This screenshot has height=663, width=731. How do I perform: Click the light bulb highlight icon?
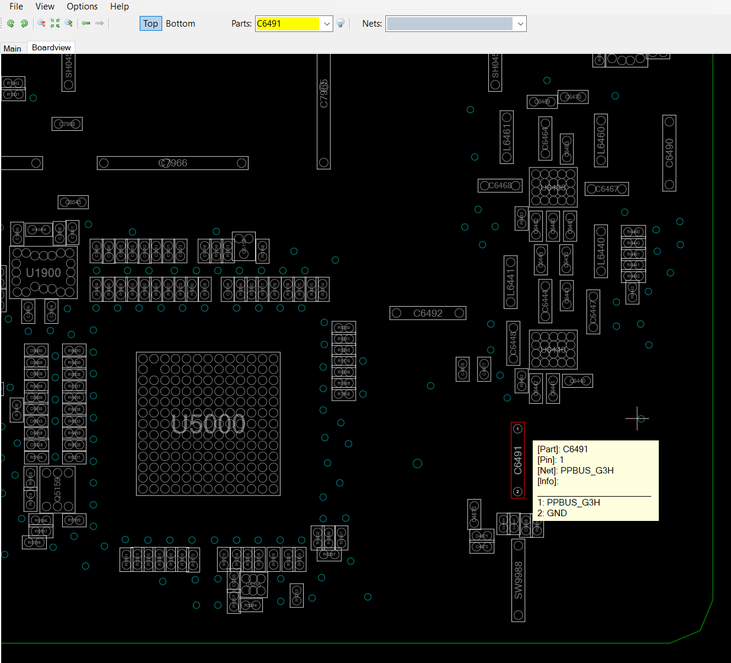click(341, 24)
